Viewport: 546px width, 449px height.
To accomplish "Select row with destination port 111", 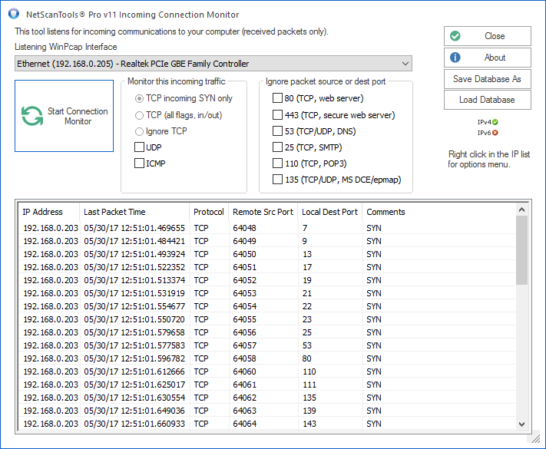I will point(266,385).
